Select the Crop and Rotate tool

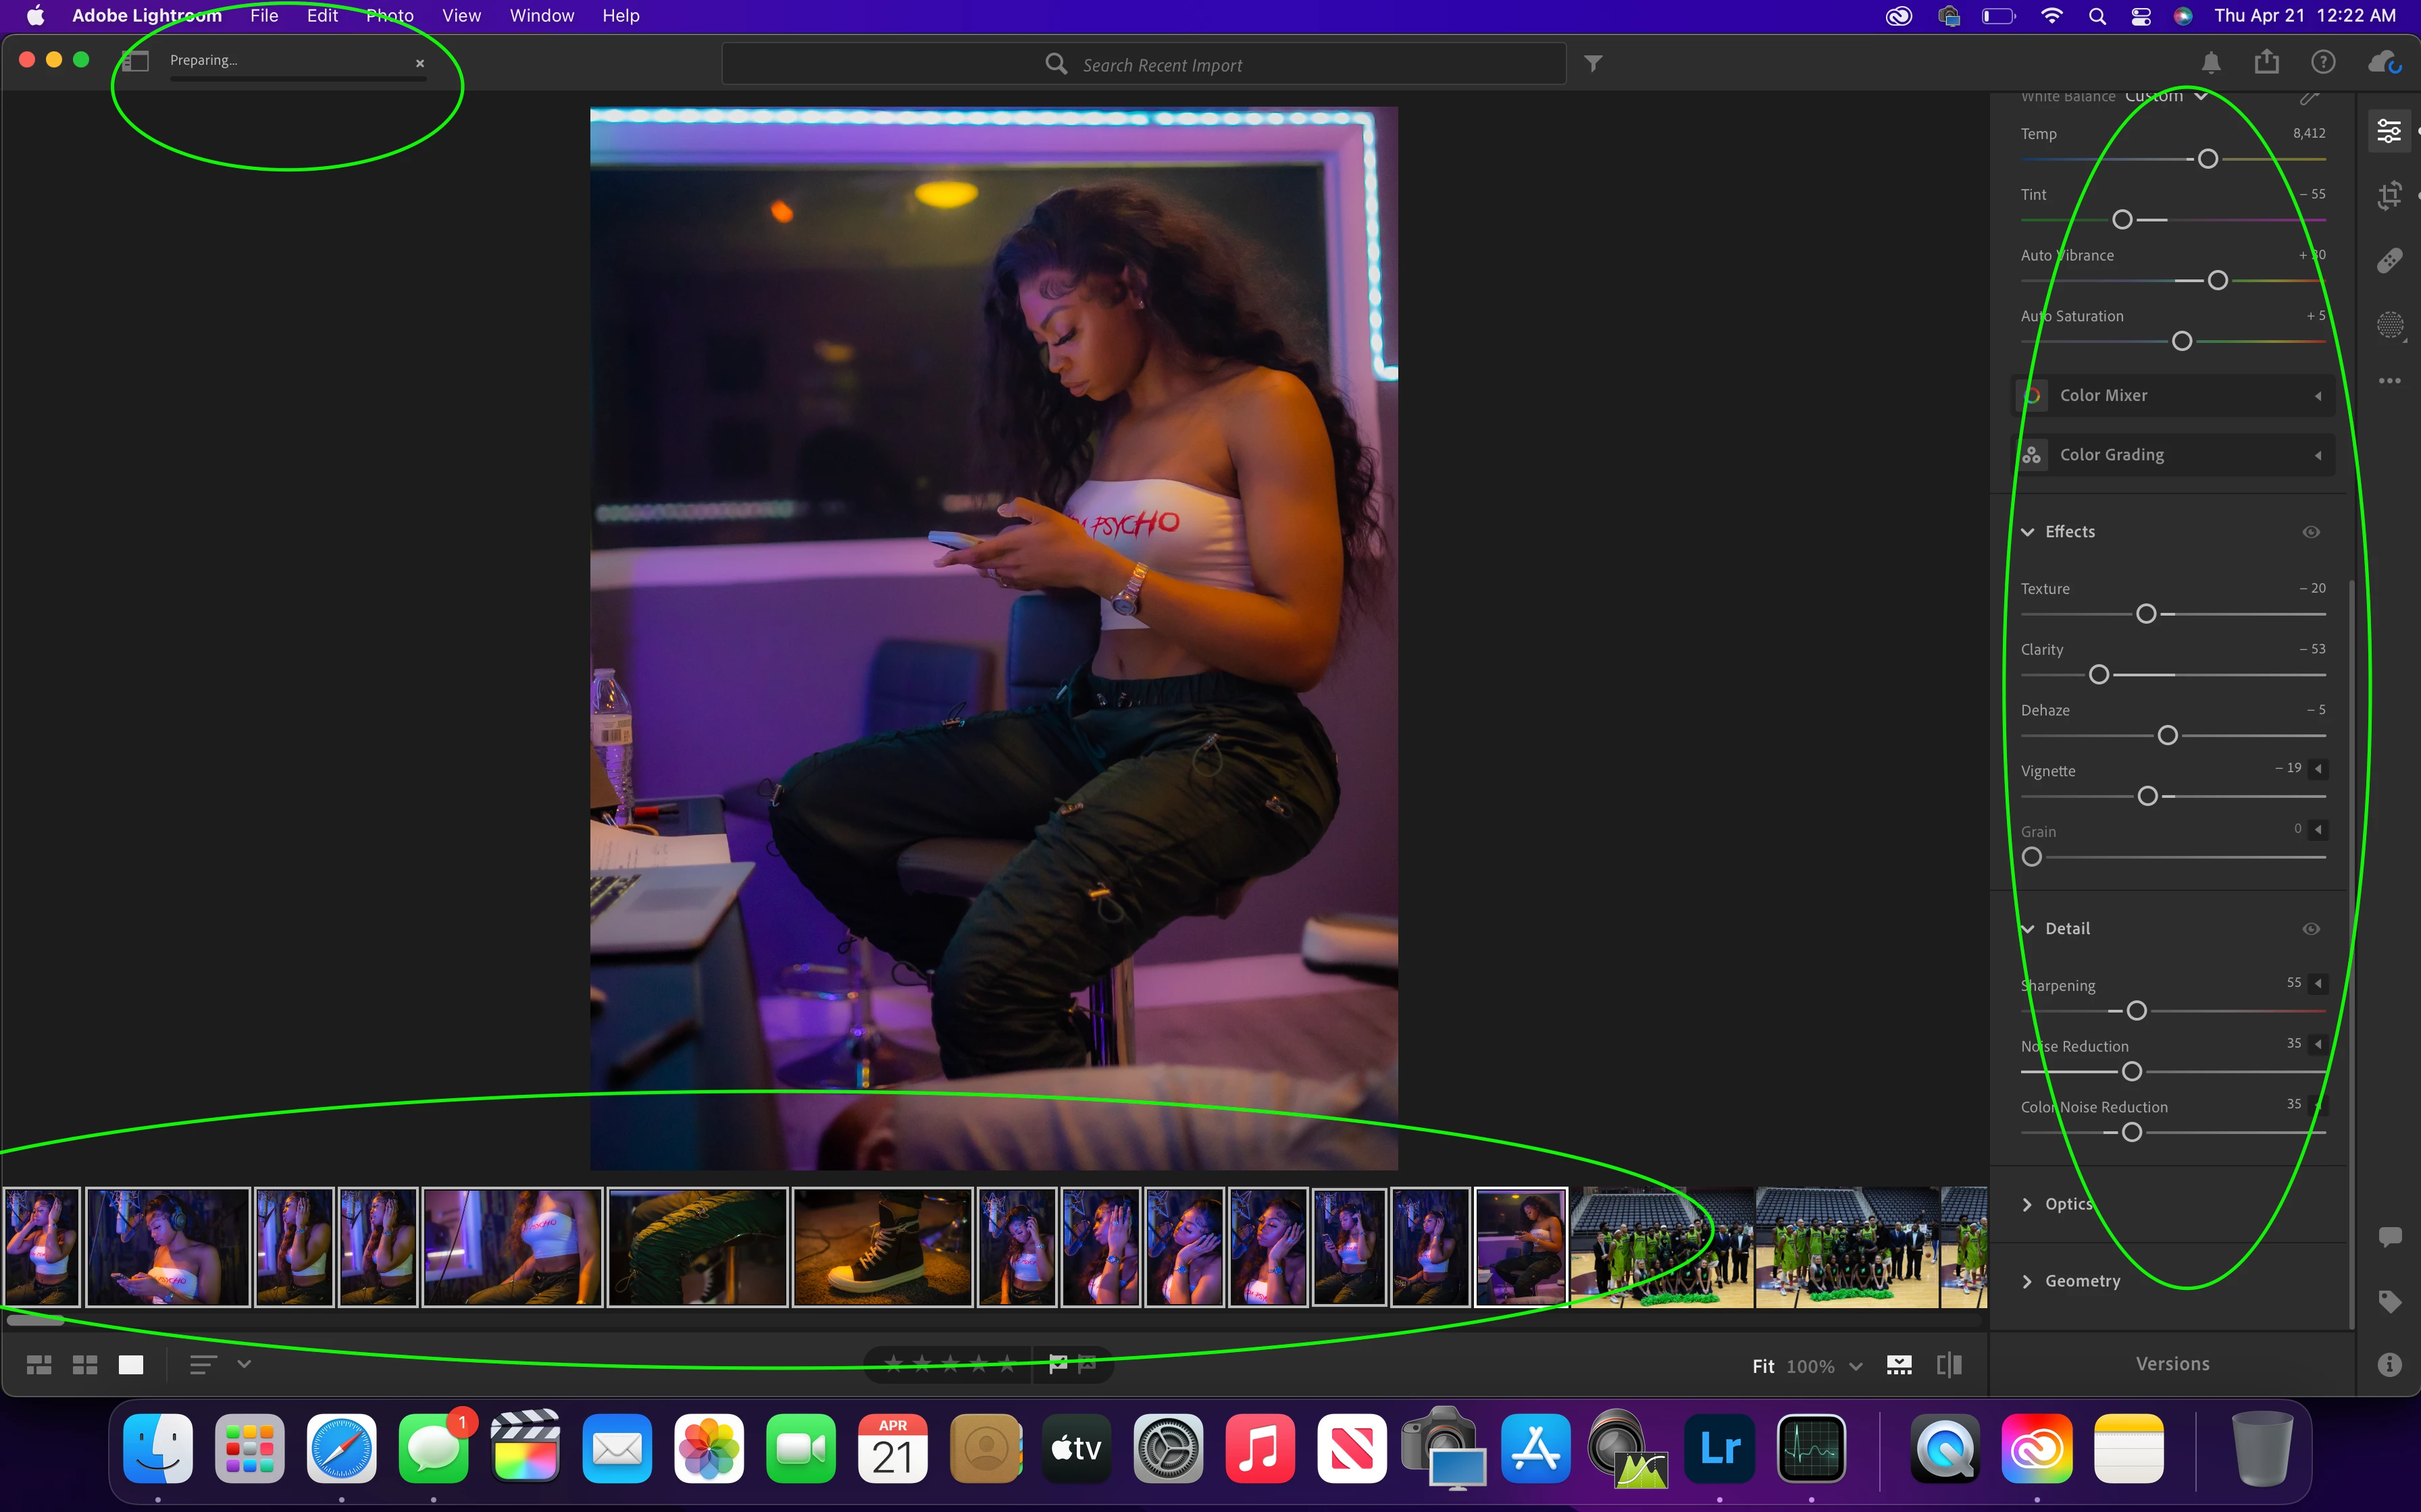[2389, 195]
